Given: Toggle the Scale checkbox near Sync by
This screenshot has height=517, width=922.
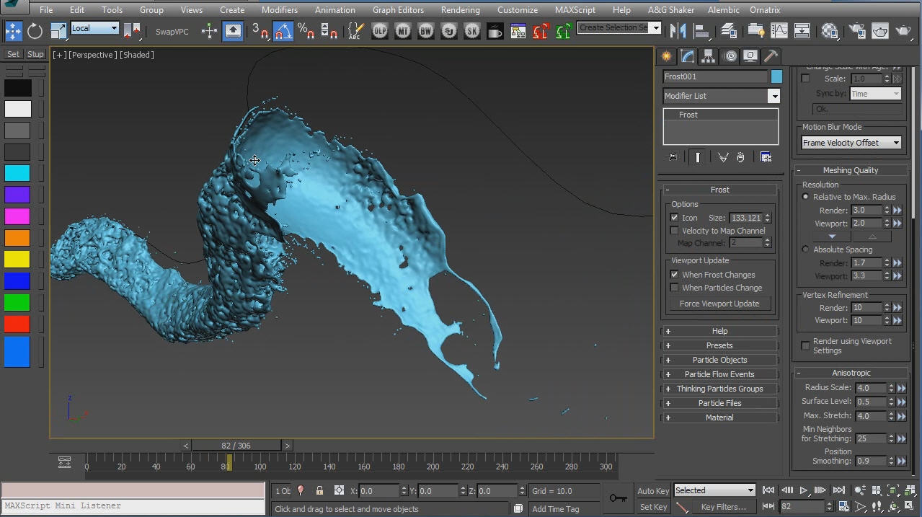Looking at the screenshot, I should 805,79.
